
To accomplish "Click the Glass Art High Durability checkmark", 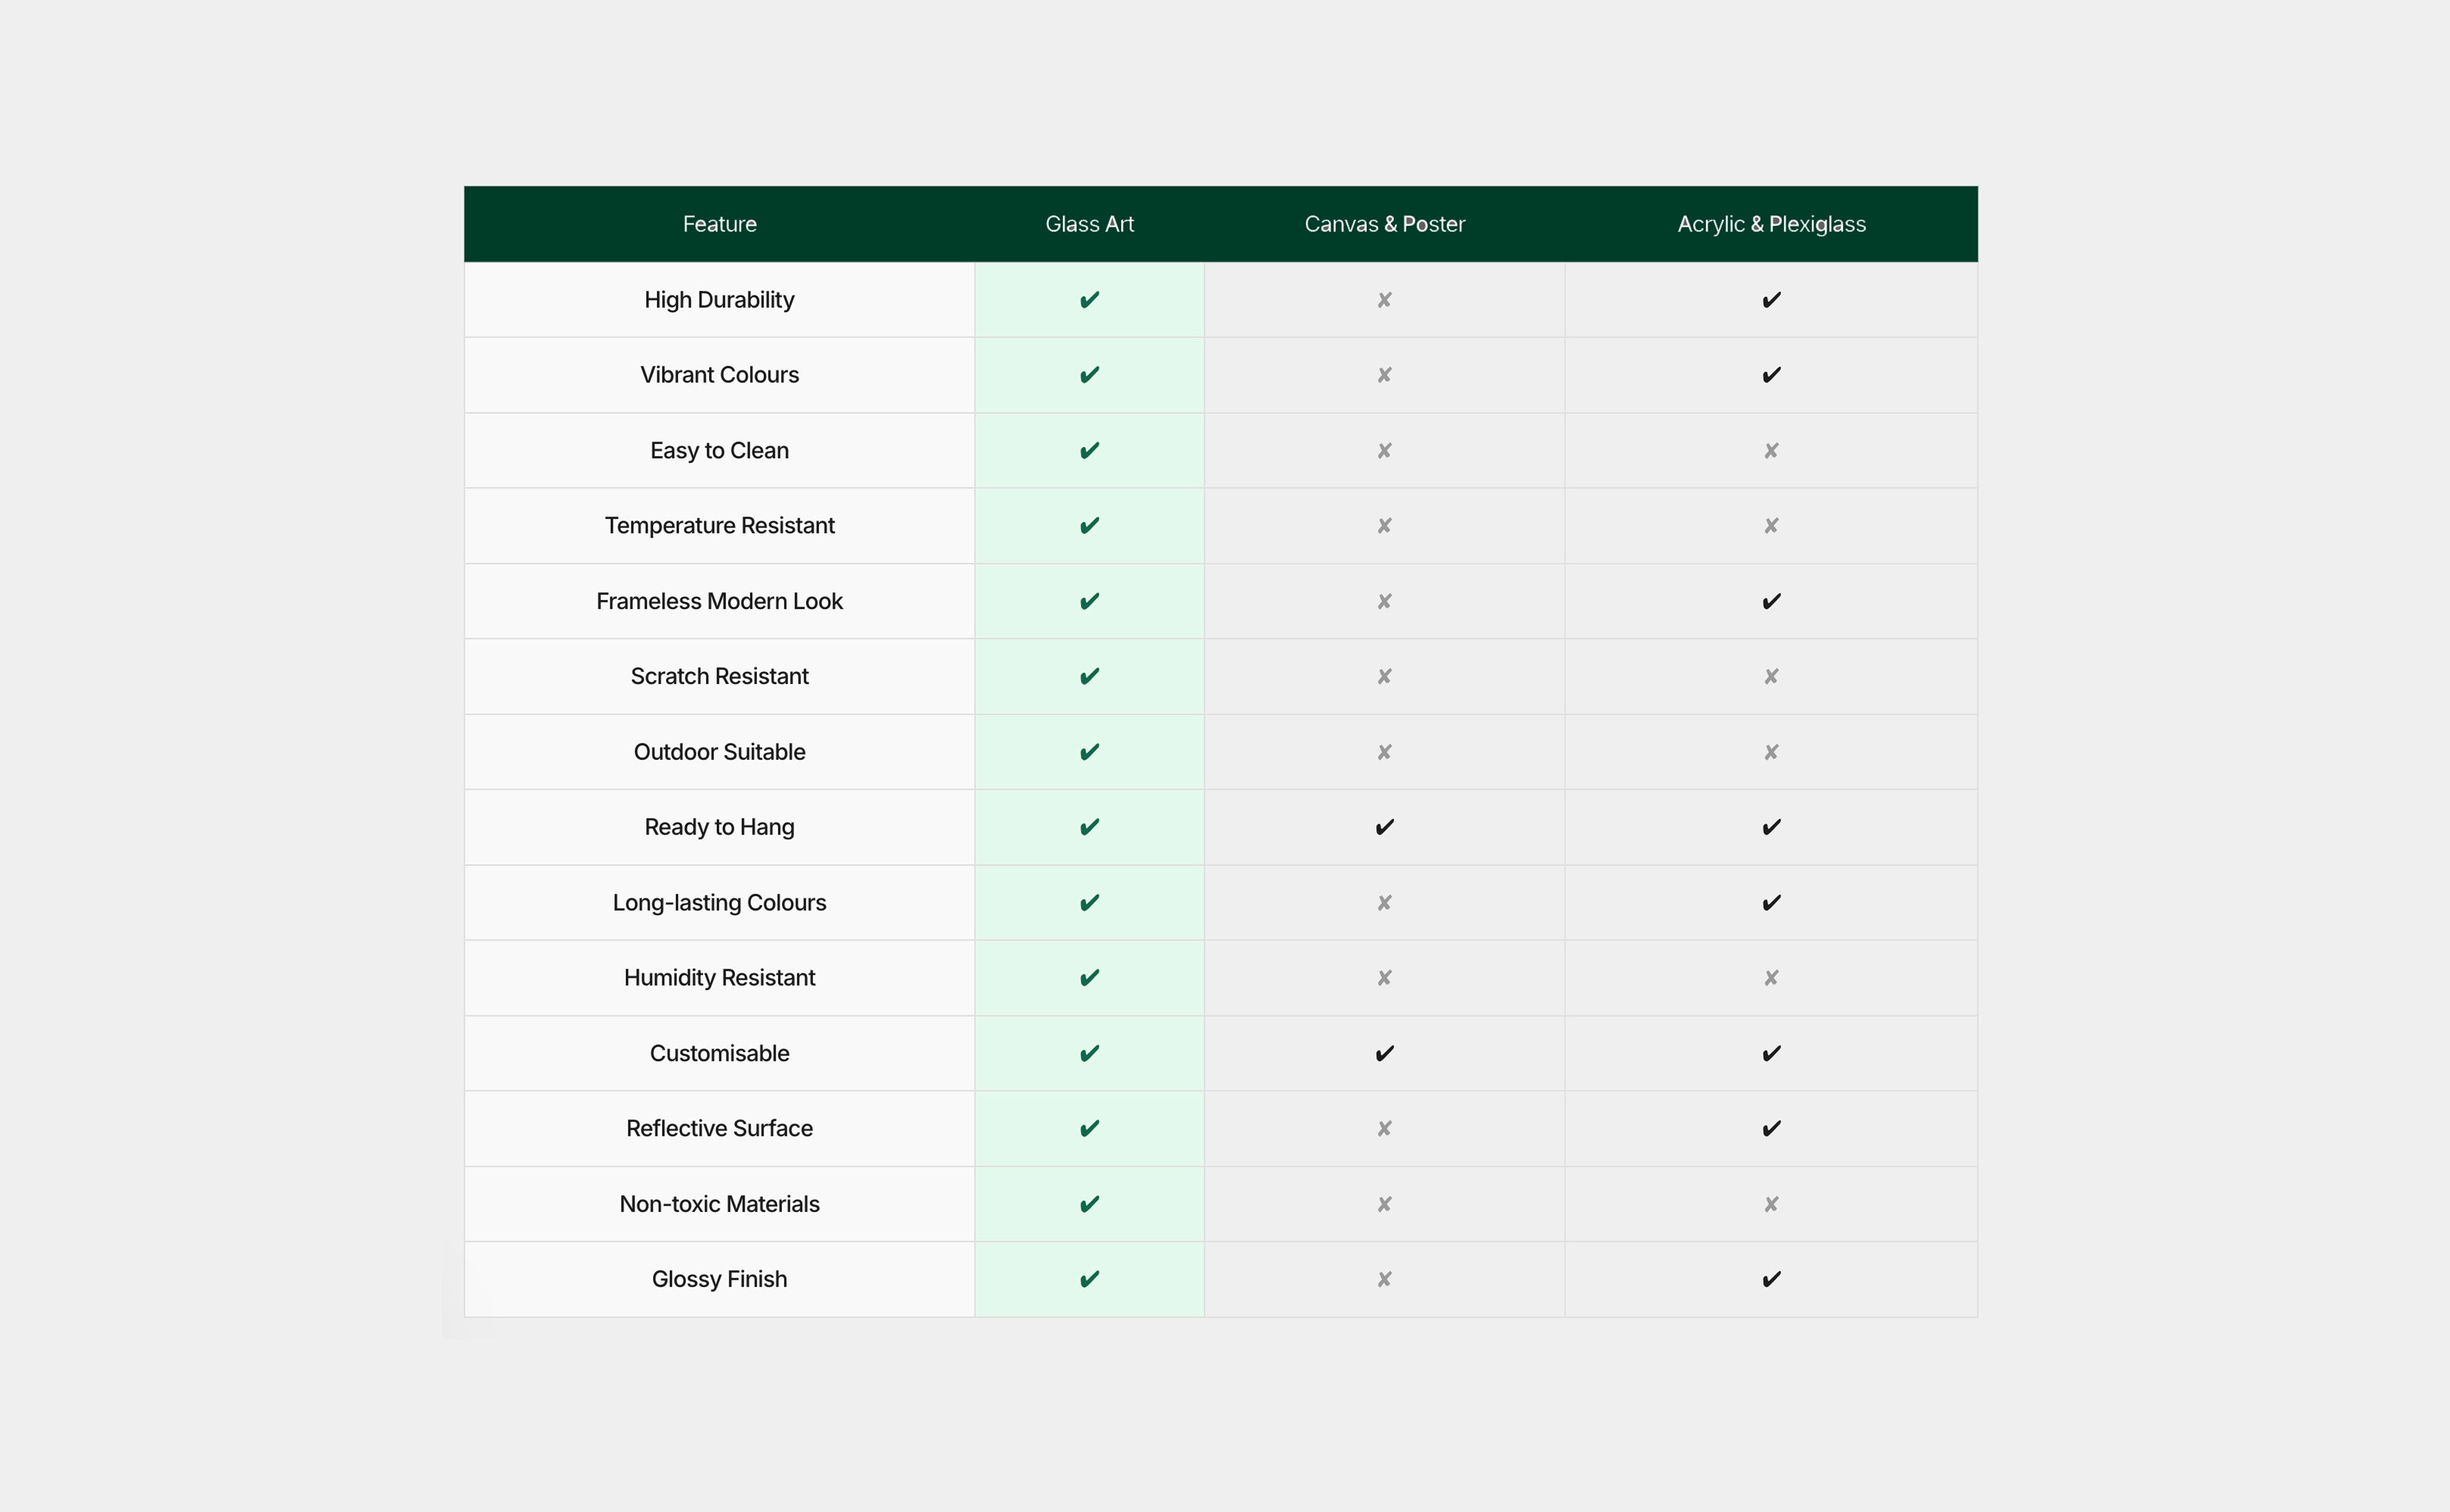I will coord(1089,300).
